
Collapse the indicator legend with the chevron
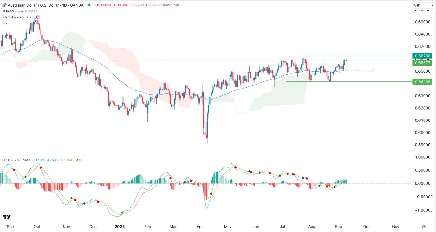point(5,23)
